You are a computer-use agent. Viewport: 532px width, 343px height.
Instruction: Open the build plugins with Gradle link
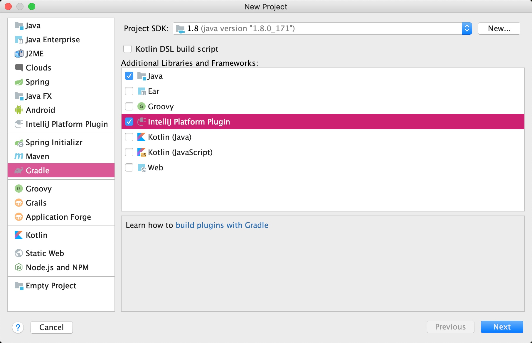click(x=222, y=225)
